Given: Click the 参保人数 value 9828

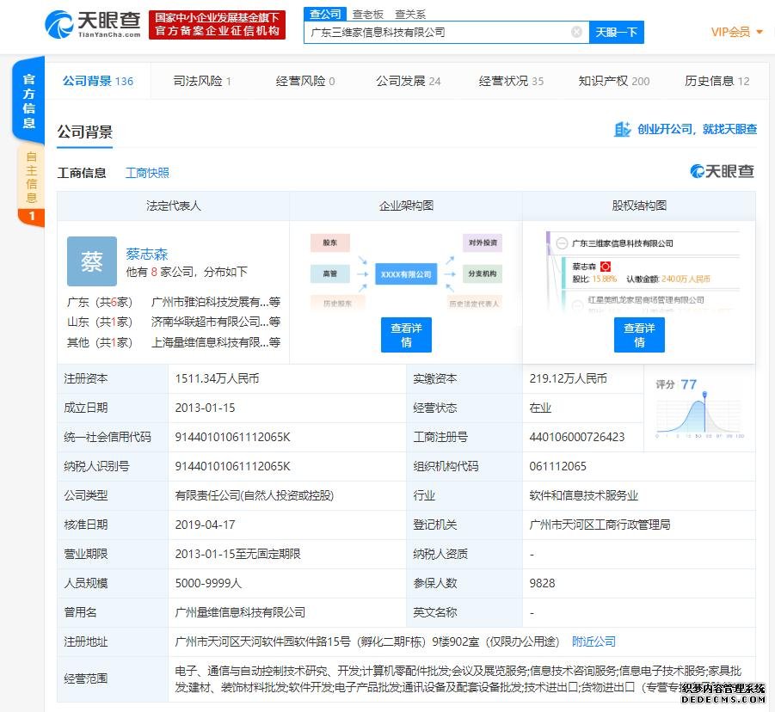Looking at the screenshot, I should point(542,583).
